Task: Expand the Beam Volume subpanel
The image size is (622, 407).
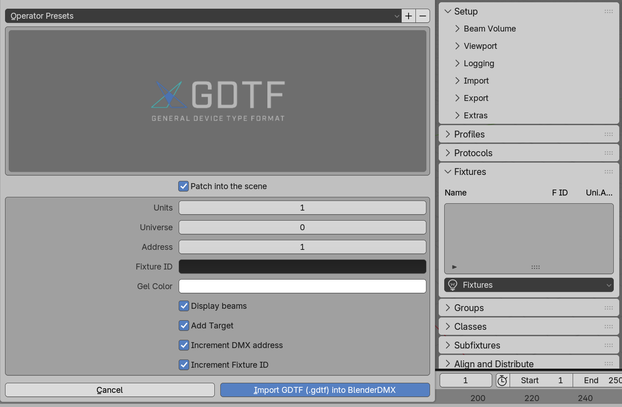Action: click(457, 29)
